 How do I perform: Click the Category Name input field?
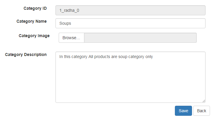pos(130,23)
